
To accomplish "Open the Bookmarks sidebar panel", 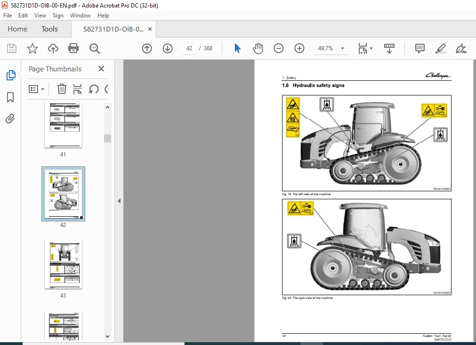I will coord(10,97).
